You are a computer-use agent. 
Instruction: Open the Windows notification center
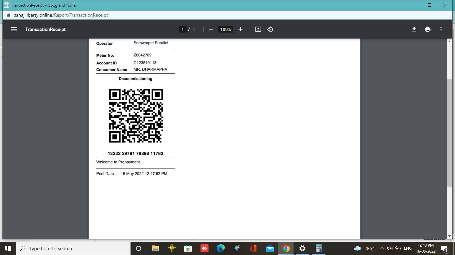tap(444, 248)
